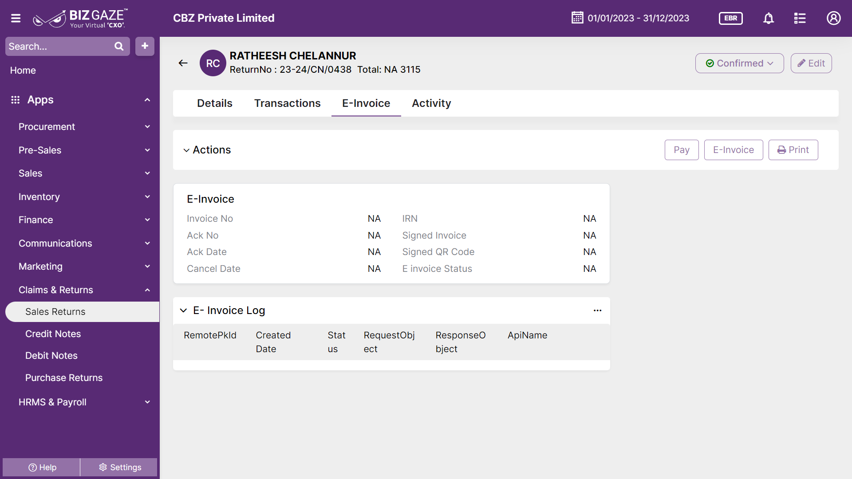Click the Status column header
852x479 pixels.
336,342
